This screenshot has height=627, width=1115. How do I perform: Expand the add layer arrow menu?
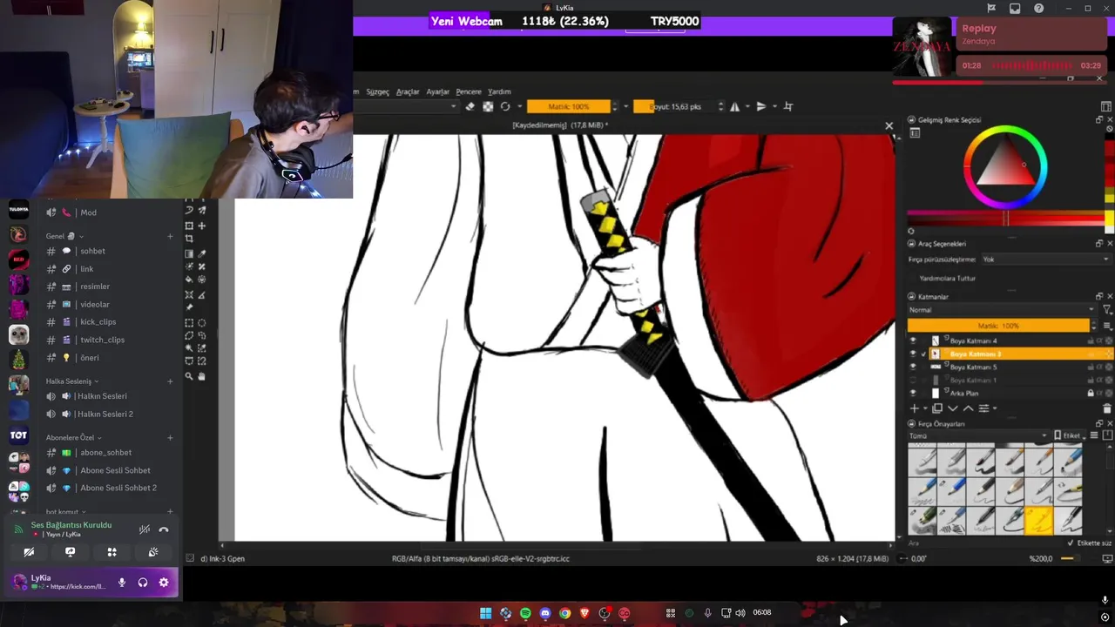pyautogui.click(x=925, y=408)
